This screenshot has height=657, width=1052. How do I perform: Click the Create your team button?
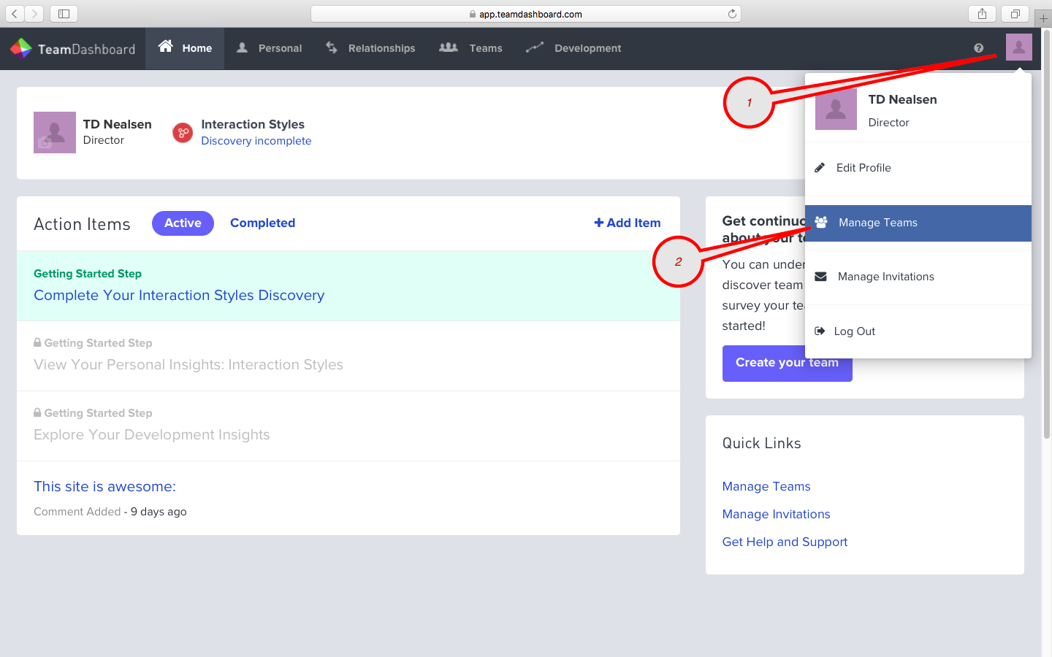click(788, 364)
